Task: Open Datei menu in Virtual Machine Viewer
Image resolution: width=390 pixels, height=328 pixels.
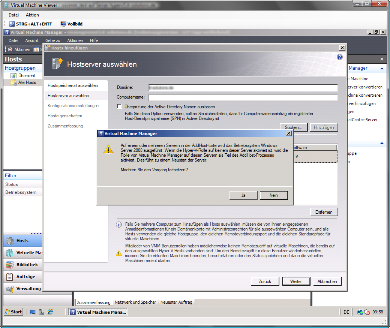Action: (x=13, y=15)
